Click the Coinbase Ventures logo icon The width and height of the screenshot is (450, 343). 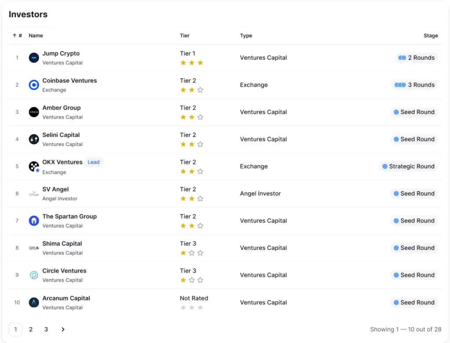coord(34,85)
